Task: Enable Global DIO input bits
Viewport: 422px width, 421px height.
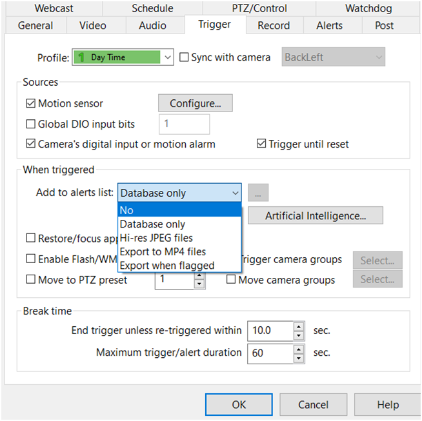Action: [30, 124]
